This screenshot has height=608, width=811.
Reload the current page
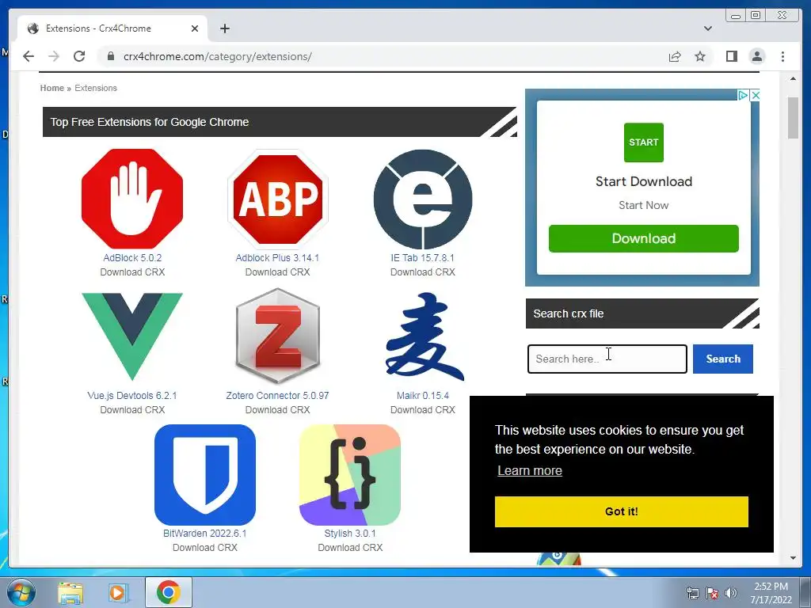(x=79, y=56)
